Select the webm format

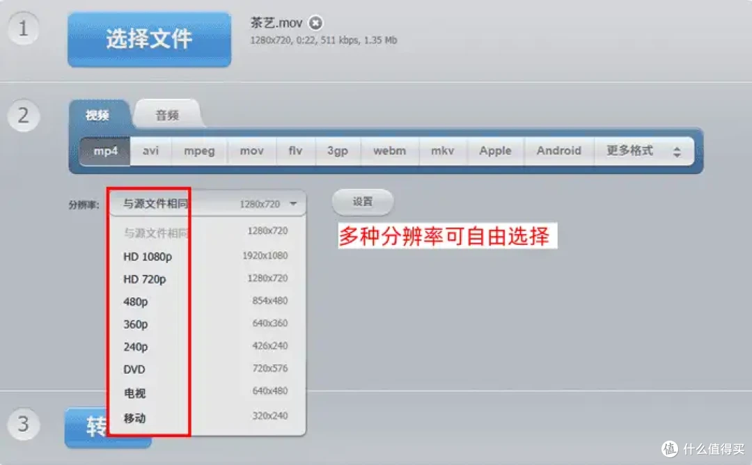point(389,151)
